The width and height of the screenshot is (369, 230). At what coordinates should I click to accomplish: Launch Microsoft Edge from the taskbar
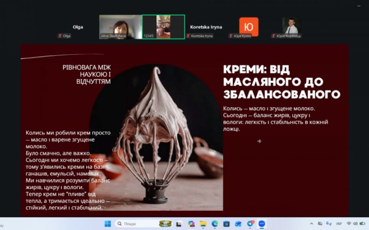tap(215, 224)
